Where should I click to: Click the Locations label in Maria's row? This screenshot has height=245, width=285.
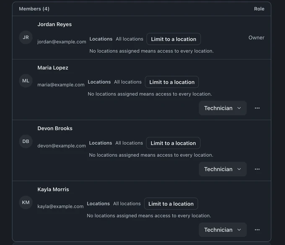(x=99, y=82)
